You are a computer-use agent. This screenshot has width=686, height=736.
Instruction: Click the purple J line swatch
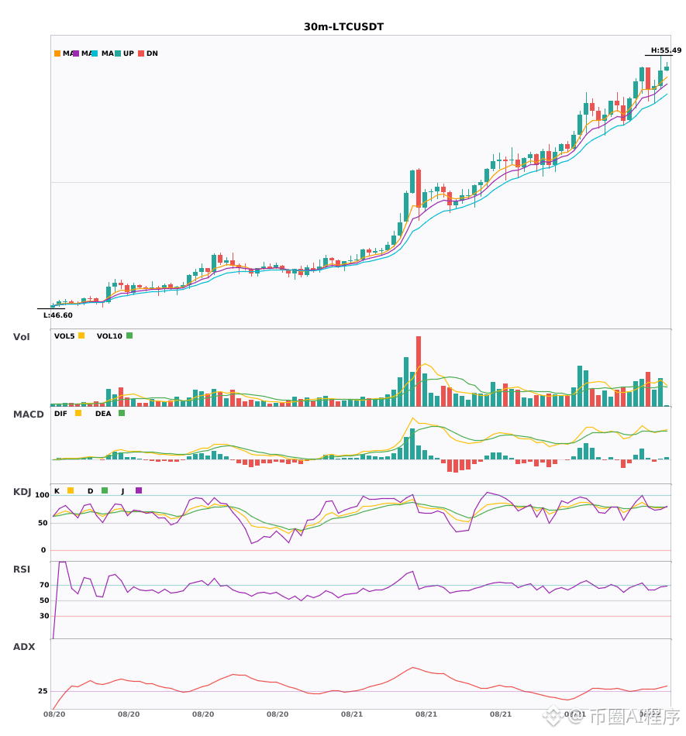tap(139, 490)
